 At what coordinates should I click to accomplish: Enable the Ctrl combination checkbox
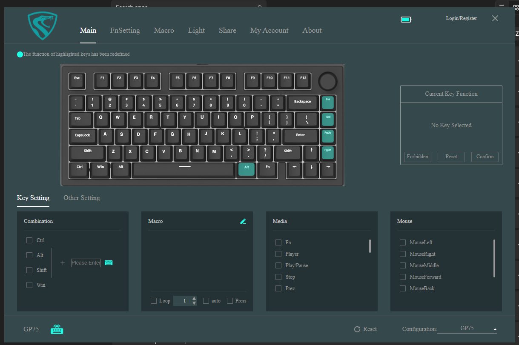[x=29, y=240]
